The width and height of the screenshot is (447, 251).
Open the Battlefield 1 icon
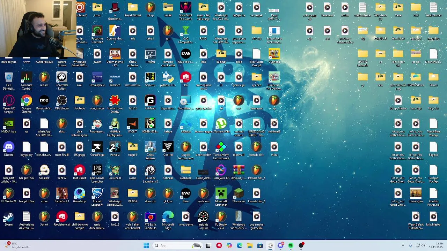click(x=62, y=196)
